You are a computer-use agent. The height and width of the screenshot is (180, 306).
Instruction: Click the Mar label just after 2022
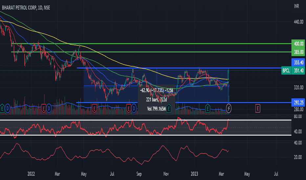(x=57, y=174)
